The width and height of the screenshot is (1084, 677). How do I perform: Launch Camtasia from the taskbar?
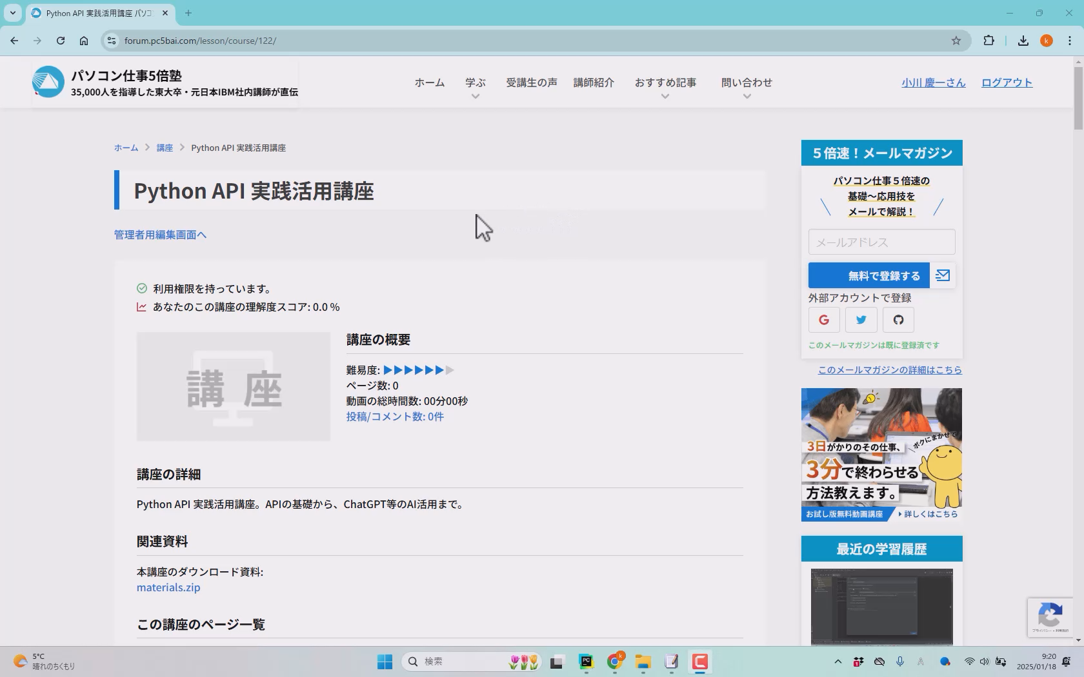click(699, 662)
